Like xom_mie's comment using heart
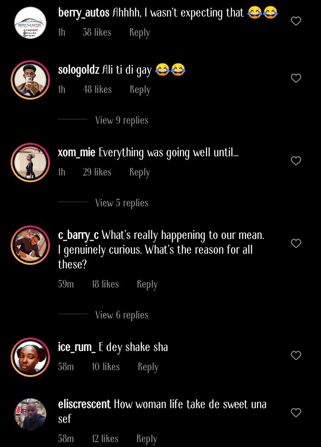321x447 pixels. (x=296, y=161)
